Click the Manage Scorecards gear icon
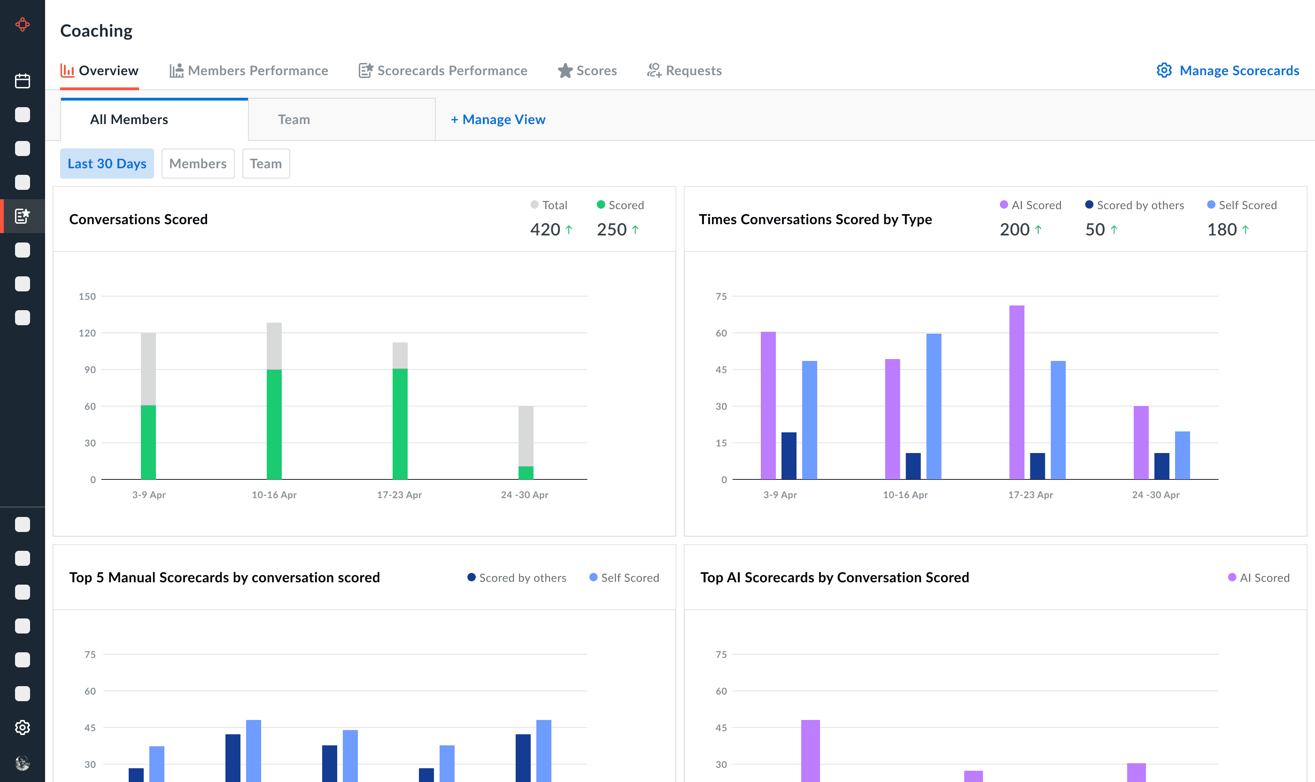Image resolution: width=1315 pixels, height=782 pixels. (1164, 70)
